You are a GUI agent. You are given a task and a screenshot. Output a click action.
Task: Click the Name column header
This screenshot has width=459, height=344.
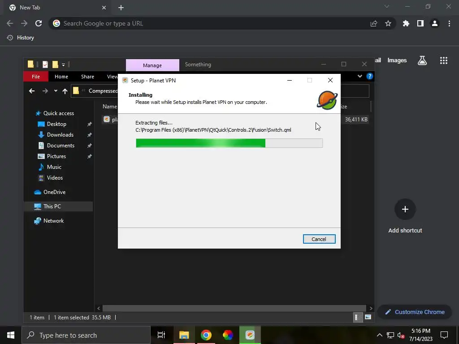[110, 107]
